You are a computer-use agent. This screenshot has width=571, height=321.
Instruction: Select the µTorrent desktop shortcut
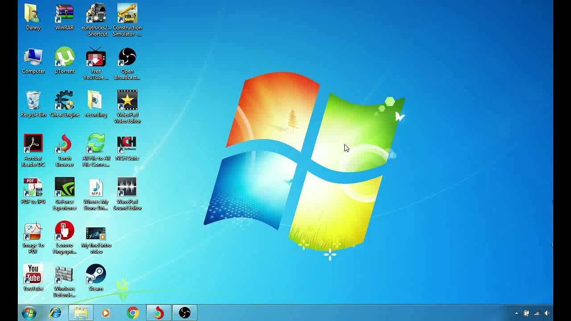click(64, 57)
